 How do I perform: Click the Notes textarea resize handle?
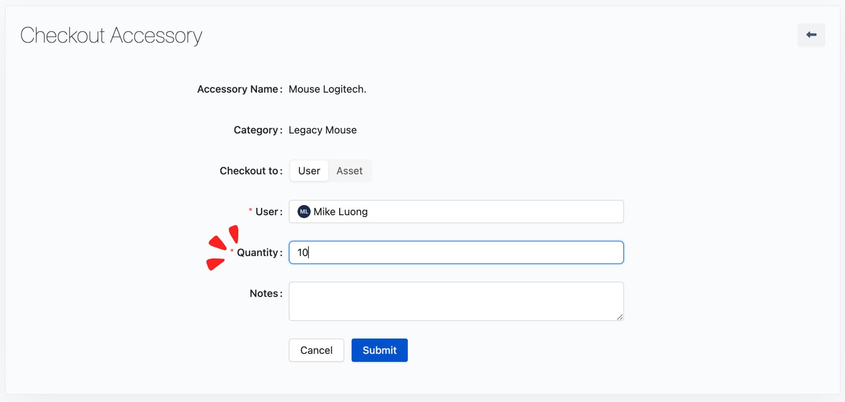click(x=620, y=317)
